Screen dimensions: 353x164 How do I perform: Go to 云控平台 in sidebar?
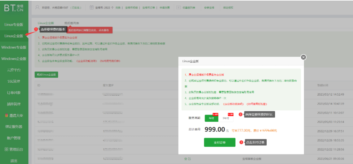point(14,70)
